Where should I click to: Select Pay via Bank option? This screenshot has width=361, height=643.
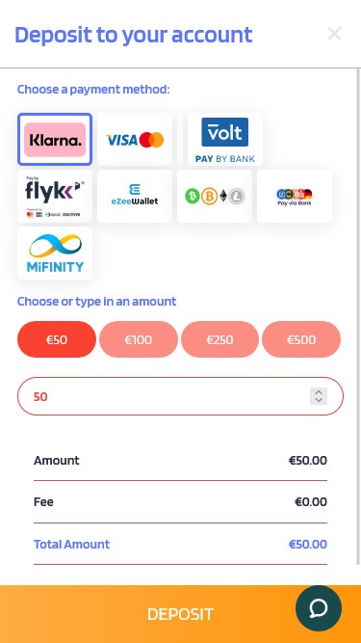[x=295, y=196]
